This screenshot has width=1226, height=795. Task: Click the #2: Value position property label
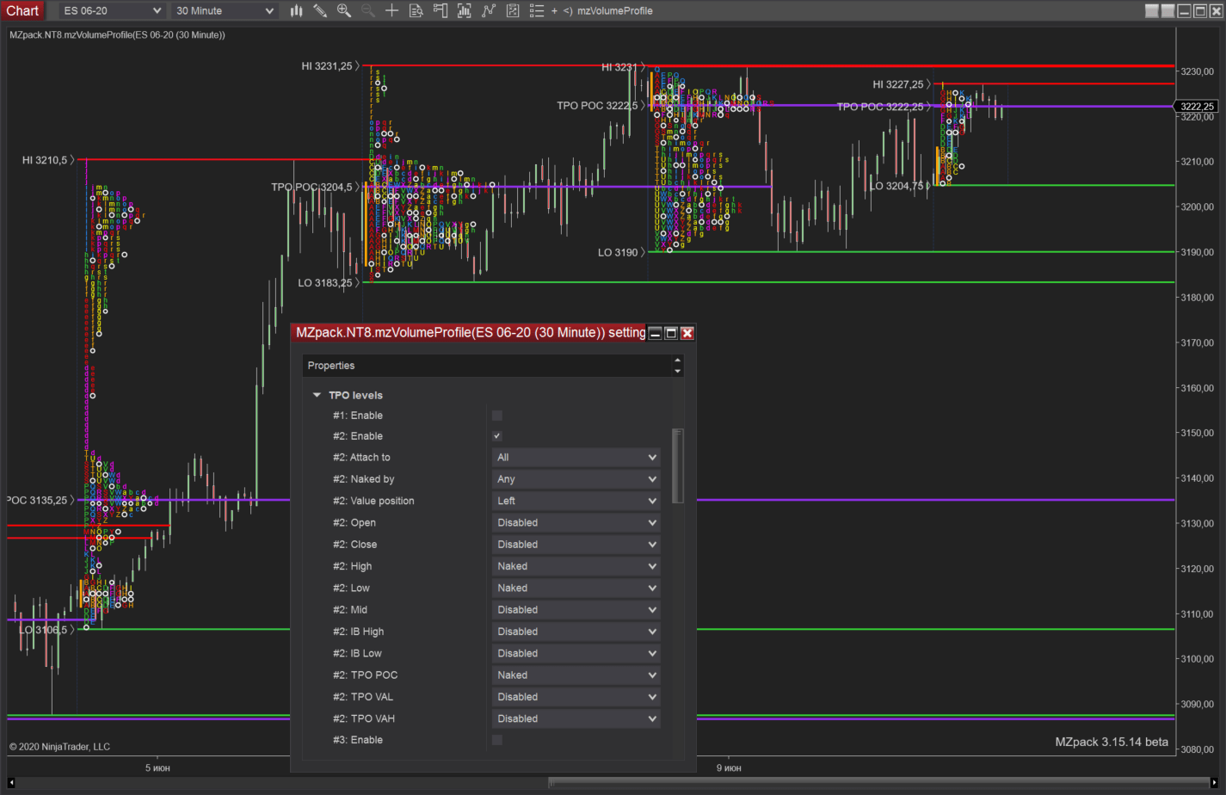point(373,501)
